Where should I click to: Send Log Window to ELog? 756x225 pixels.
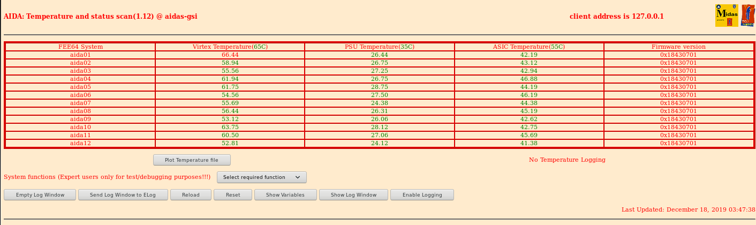[123, 195]
